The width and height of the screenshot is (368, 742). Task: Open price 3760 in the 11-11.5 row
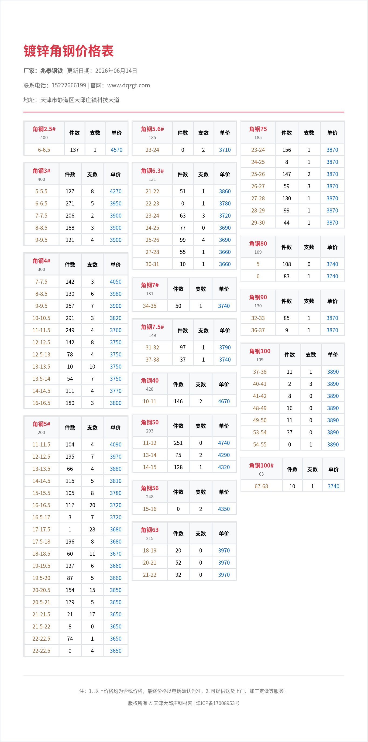pos(116,330)
